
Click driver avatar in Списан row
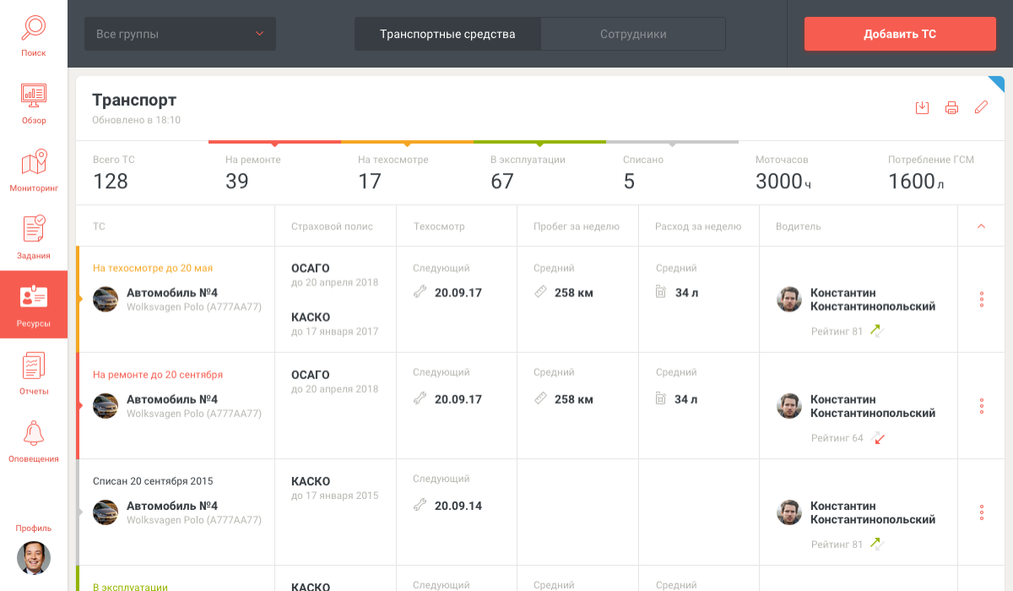[x=789, y=512]
